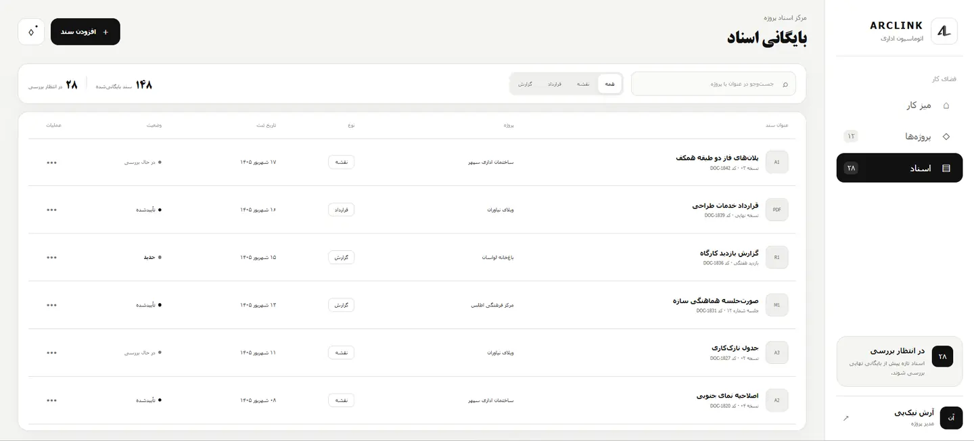Click the افزودن سند button
974x441 pixels.
pos(85,32)
